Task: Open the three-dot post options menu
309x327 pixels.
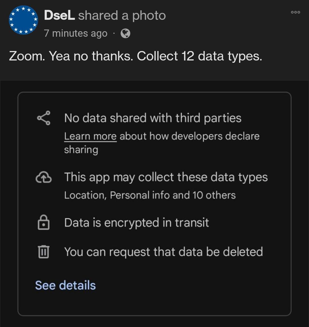Action: [x=295, y=12]
